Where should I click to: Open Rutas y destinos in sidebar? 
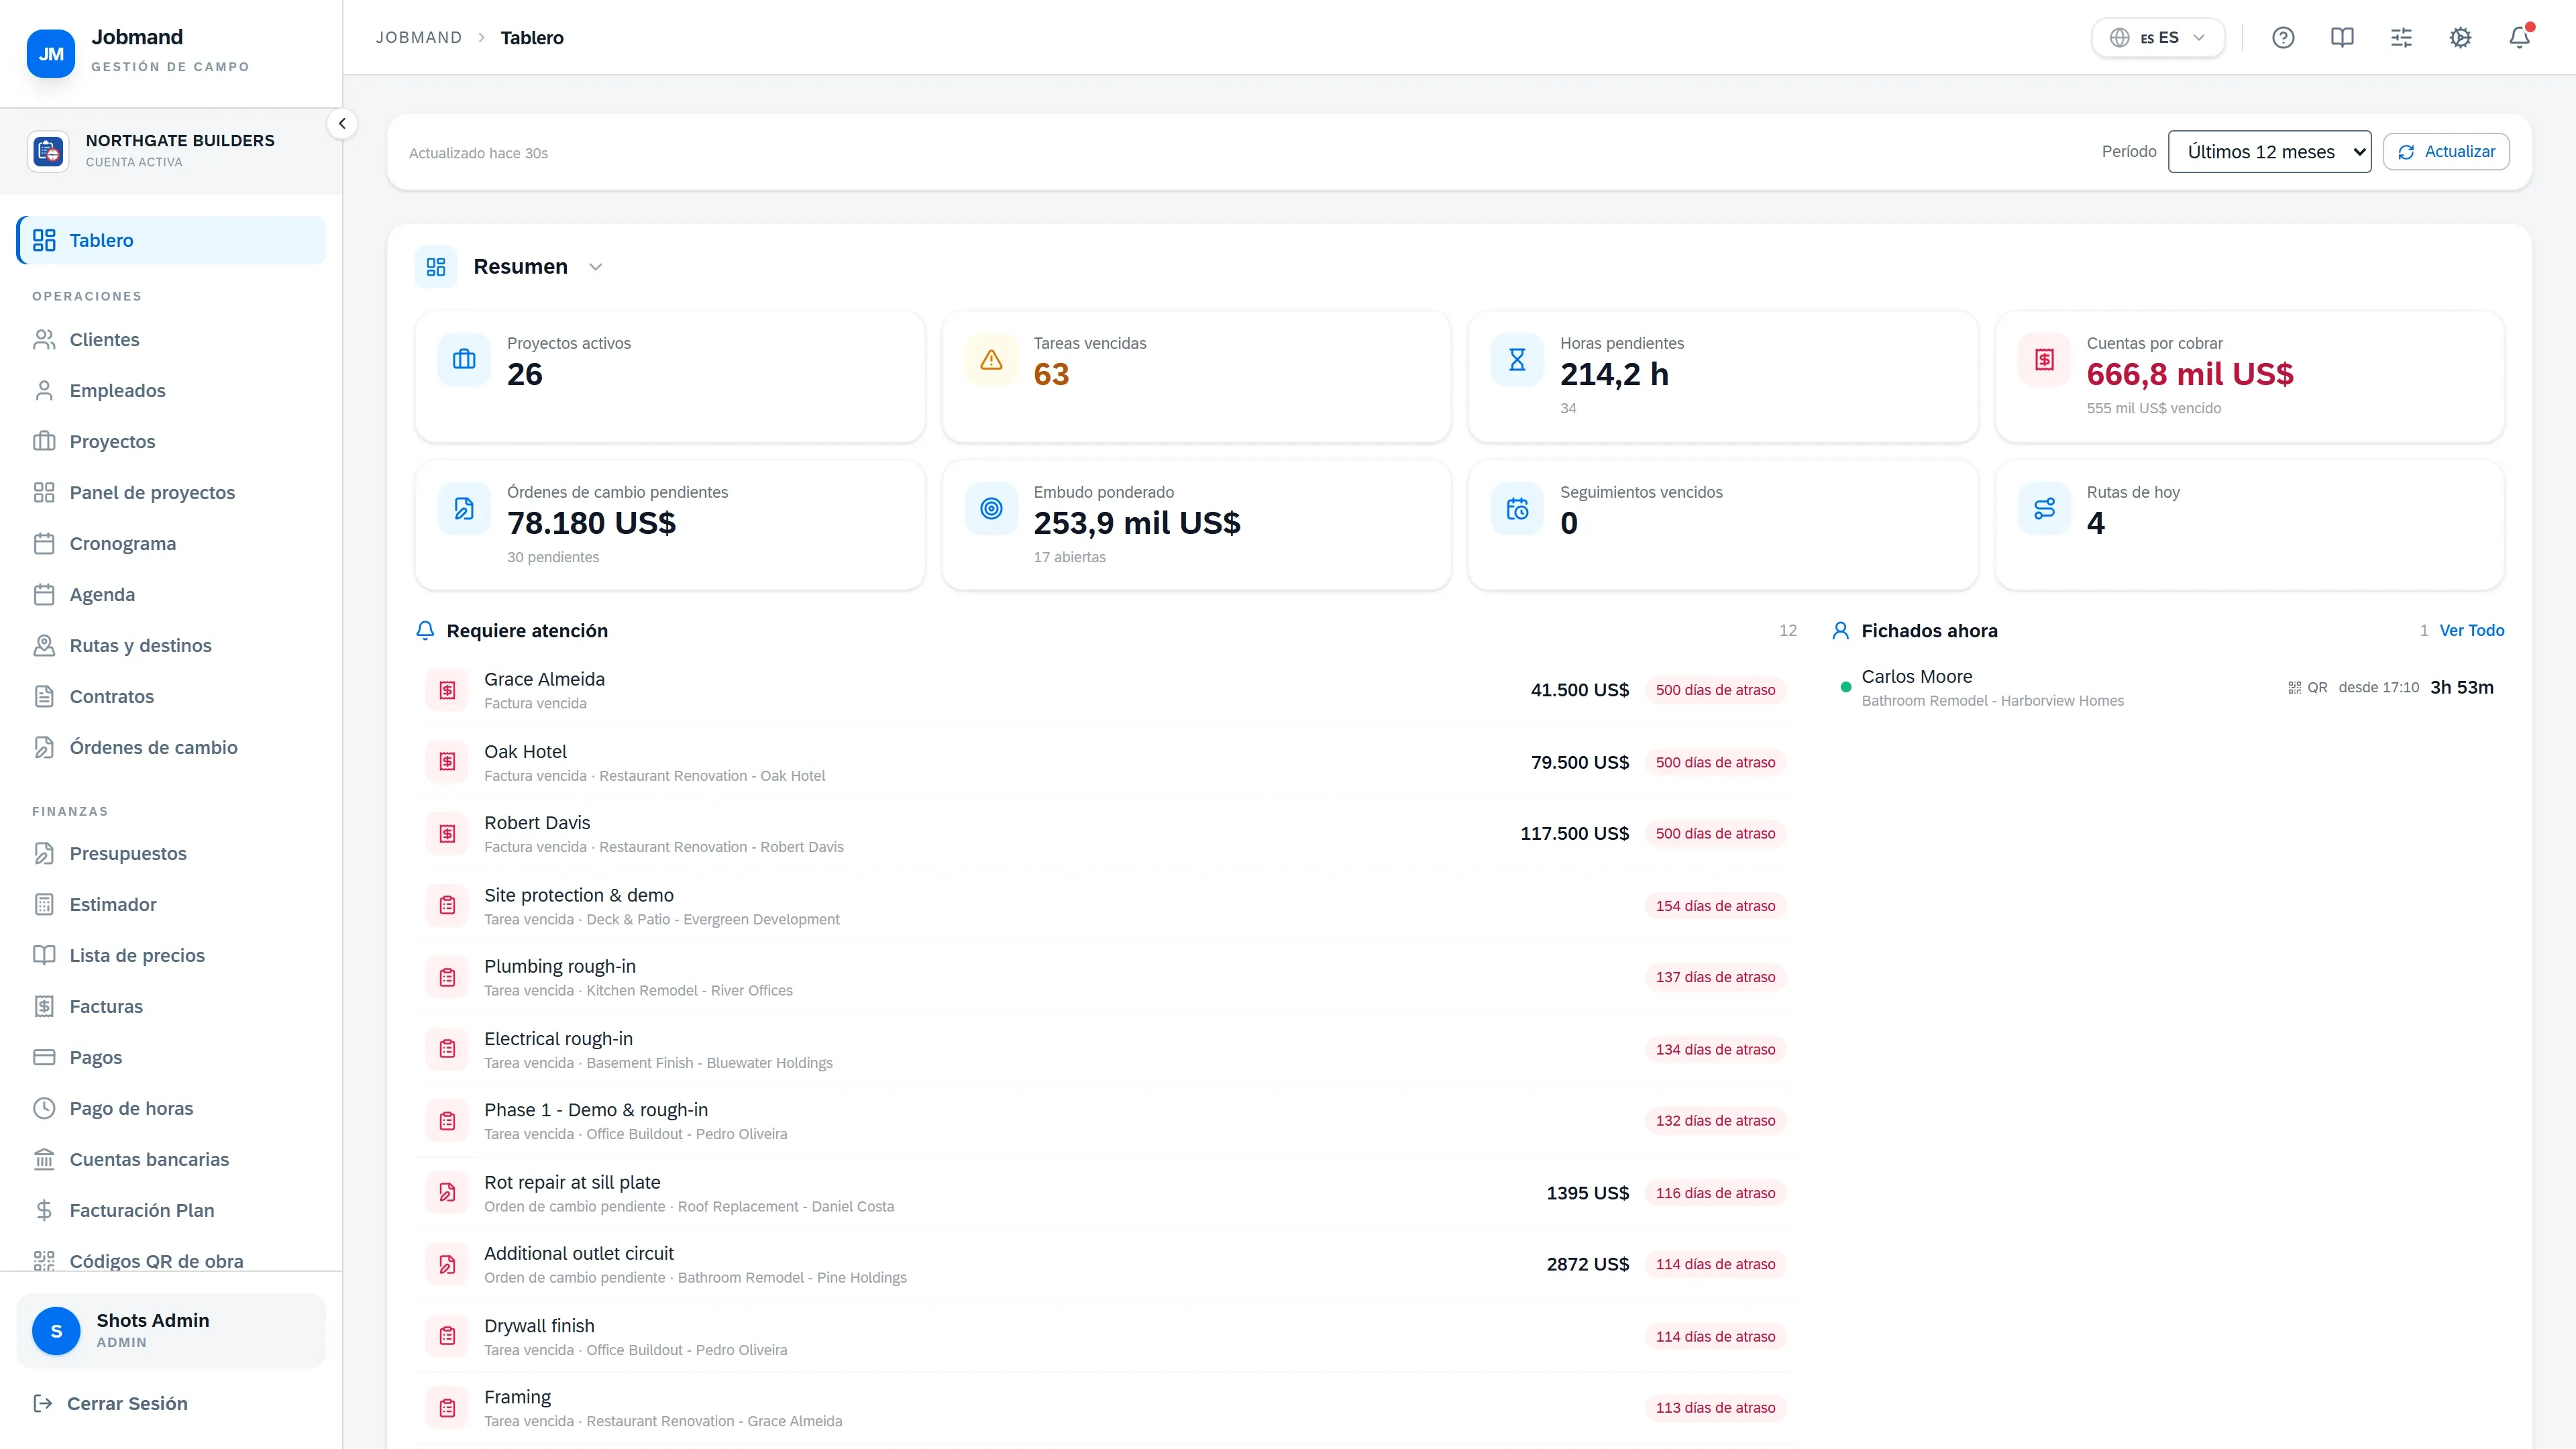(171, 646)
